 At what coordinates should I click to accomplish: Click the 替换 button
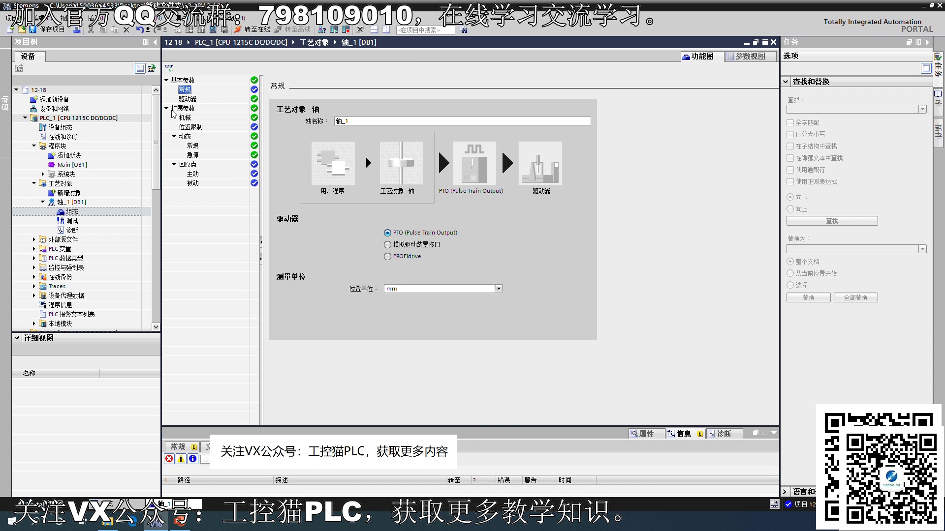coord(808,298)
